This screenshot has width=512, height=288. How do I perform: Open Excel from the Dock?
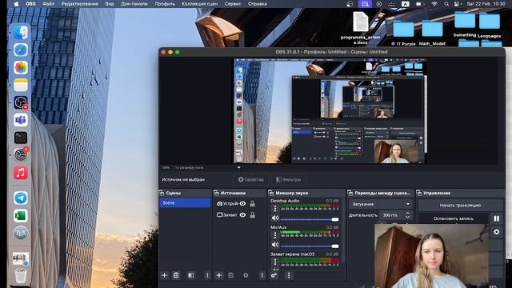pos(21,215)
